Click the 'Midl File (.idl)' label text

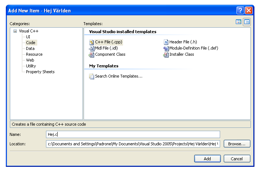106,48
